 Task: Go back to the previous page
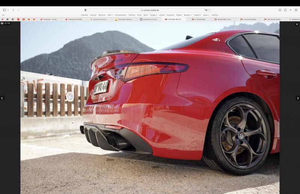13,10
